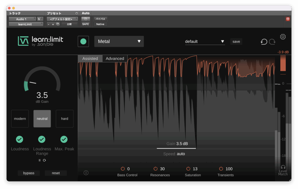Open the preset menu circular arrow

(x=77, y=13)
